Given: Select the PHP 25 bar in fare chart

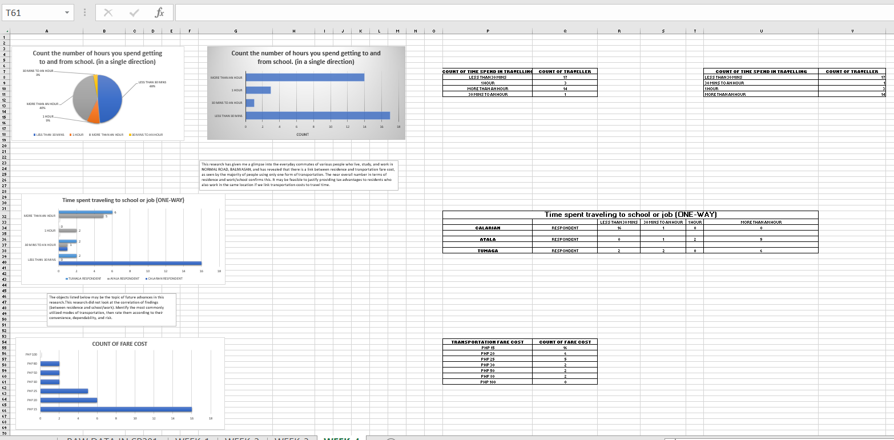Looking at the screenshot, I should (x=64, y=391).
